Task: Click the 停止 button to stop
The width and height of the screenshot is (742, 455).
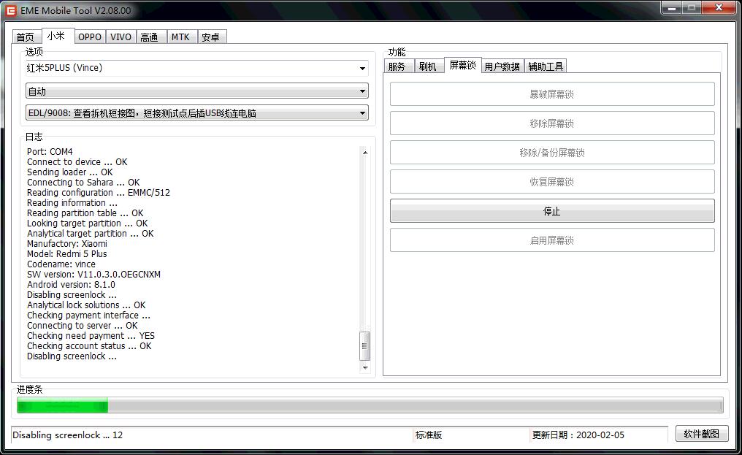Action: (552, 210)
